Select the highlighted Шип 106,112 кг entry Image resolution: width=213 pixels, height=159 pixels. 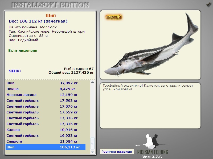pyautogui.click(x=46, y=147)
